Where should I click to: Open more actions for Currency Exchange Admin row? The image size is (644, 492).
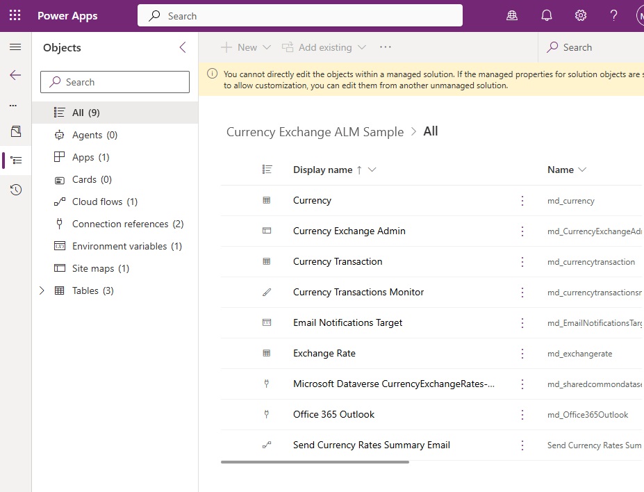click(522, 231)
